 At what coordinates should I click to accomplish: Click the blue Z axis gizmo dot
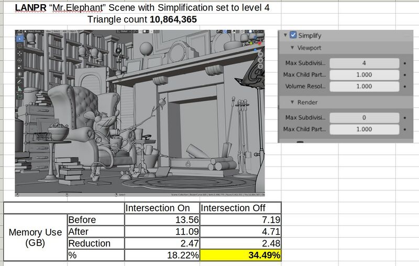tap(255, 50)
